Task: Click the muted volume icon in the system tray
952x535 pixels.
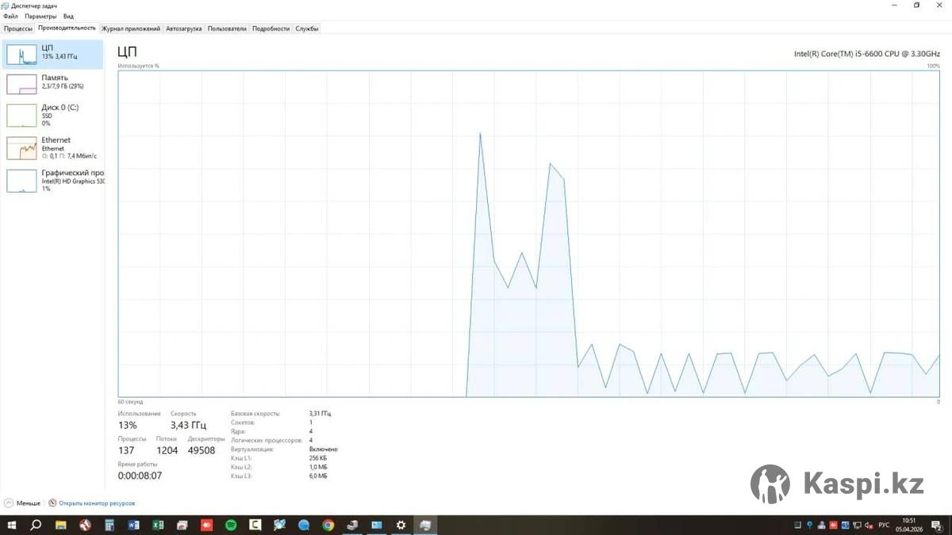Action: [x=869, y=525]
